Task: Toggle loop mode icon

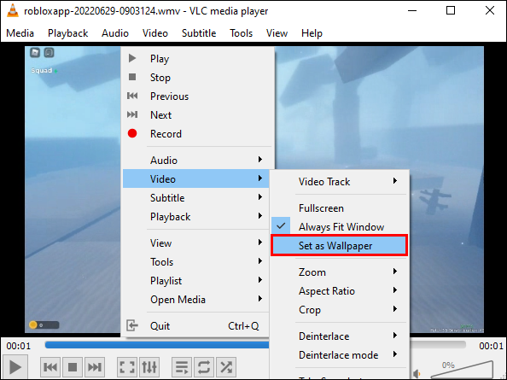Action: point(204,367)
